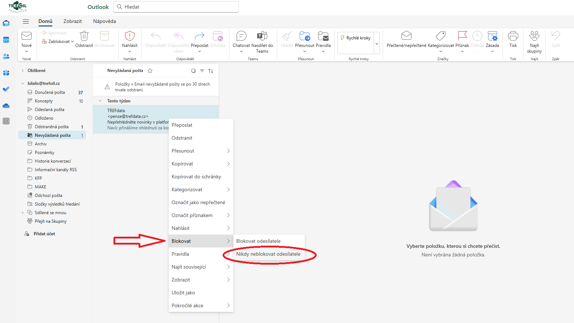
Task: Select the Domů ribbon tab
Action: point(46,21)
